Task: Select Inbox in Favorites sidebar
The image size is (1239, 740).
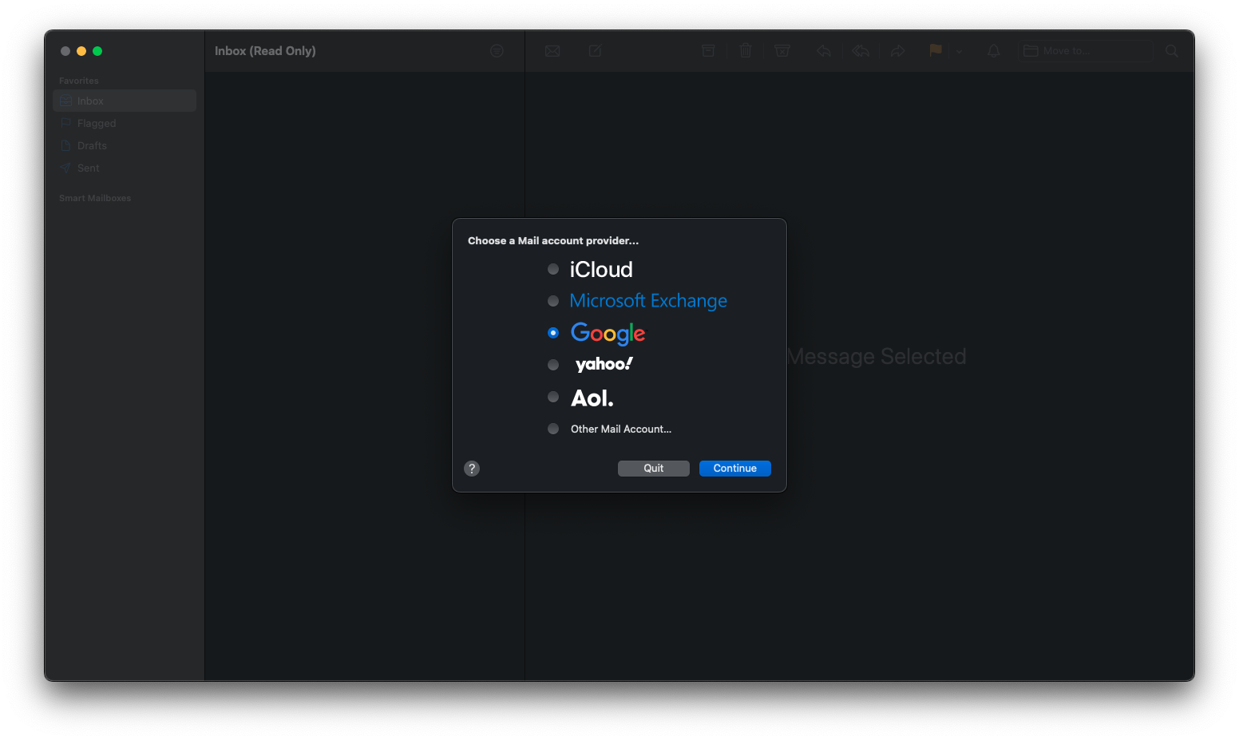Action: 125,101
